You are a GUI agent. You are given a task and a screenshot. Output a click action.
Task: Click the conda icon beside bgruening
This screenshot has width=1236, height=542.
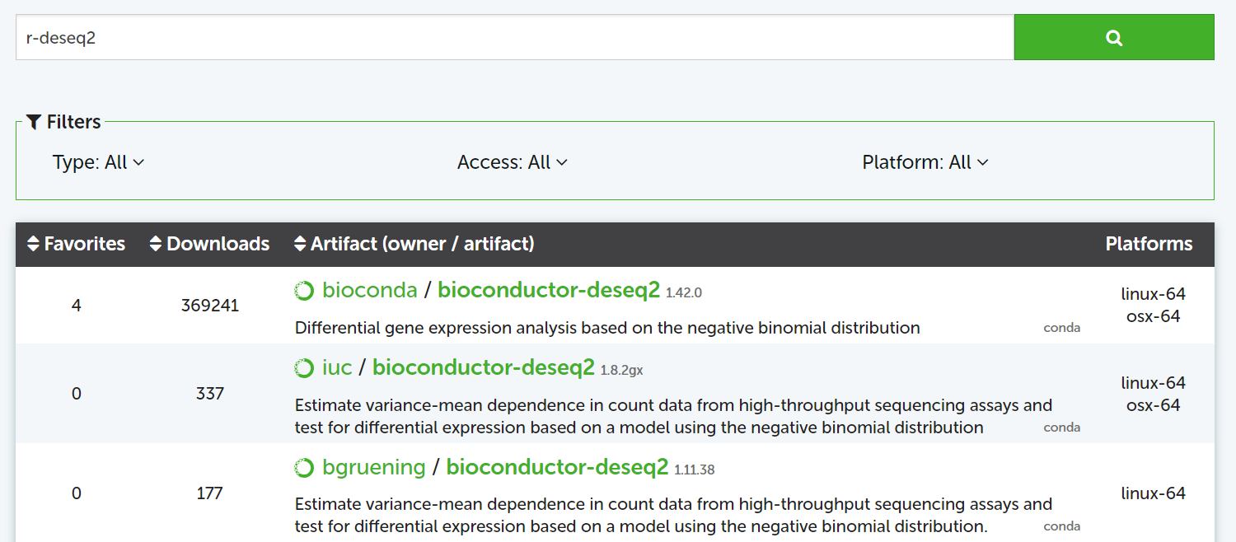(304, 468)
